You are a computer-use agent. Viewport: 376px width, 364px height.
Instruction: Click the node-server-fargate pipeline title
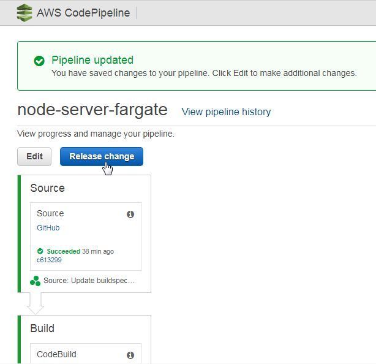tap(92, 110)
